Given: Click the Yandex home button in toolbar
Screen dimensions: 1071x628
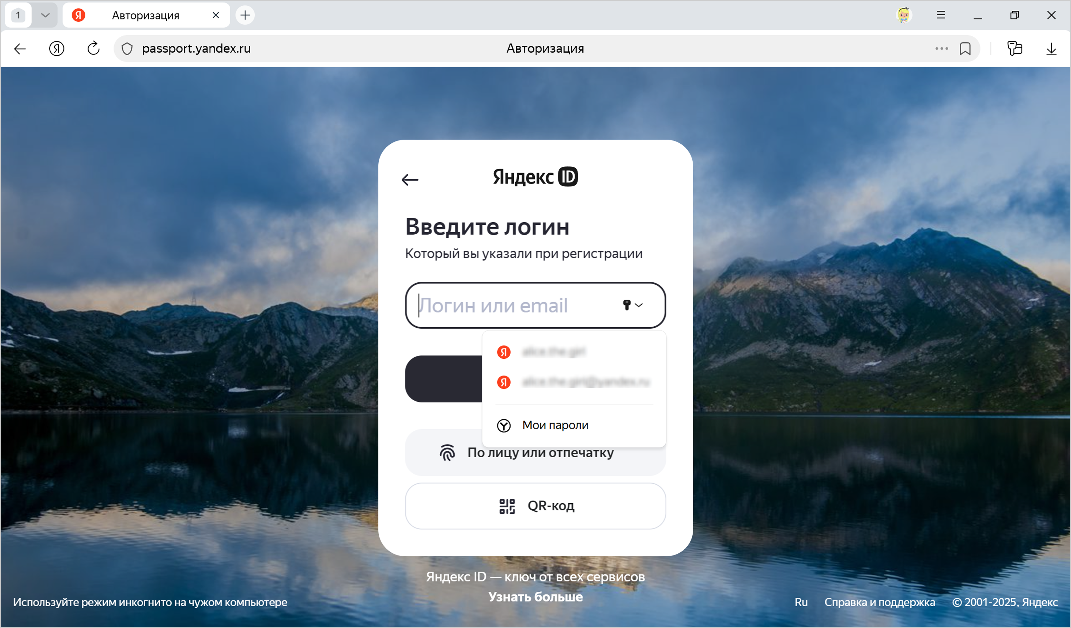Looking at the screenshot, I should coord(56,48).
